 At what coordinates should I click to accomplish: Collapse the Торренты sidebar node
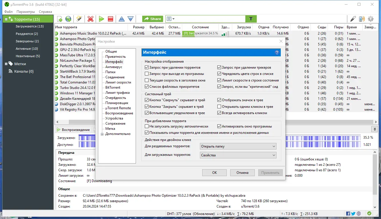pyautogui.click(x=6, y=19)
